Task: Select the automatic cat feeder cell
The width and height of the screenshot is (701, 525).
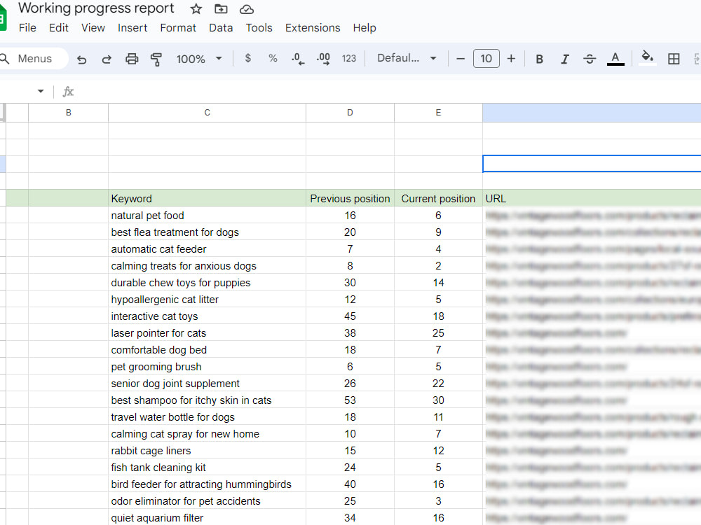Action: (x=207, y=249)
